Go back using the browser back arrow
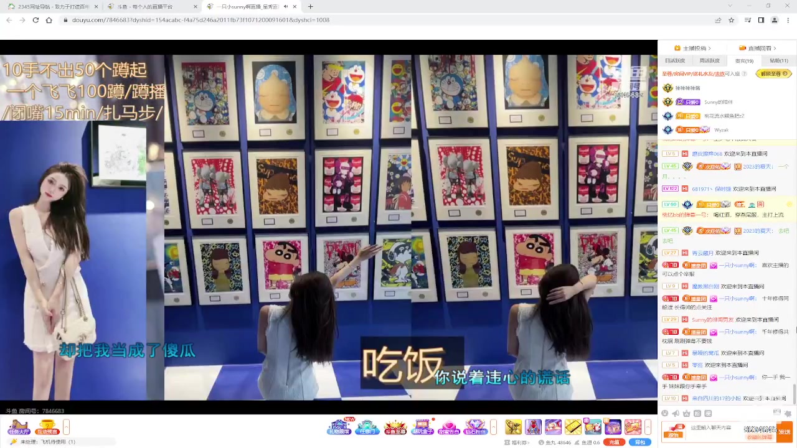Viewport: 797px width, 448px height. [x=9, y=20]
